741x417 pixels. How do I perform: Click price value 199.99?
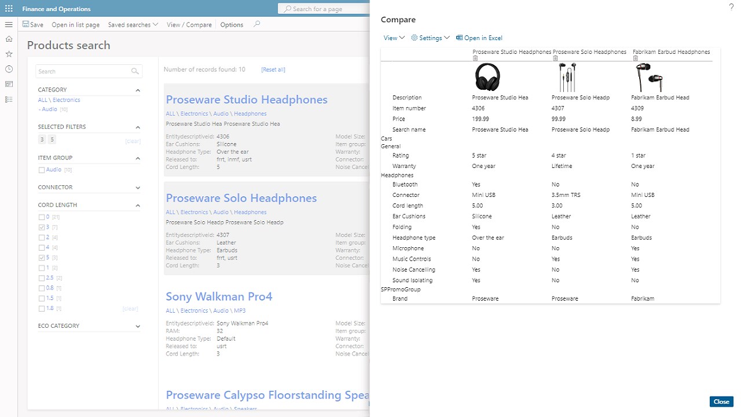(x=480, y=119)
